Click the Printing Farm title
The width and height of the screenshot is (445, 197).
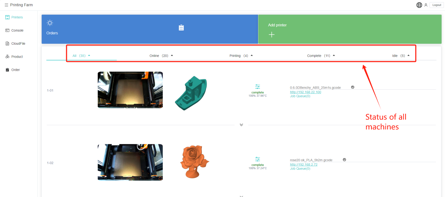21,5
